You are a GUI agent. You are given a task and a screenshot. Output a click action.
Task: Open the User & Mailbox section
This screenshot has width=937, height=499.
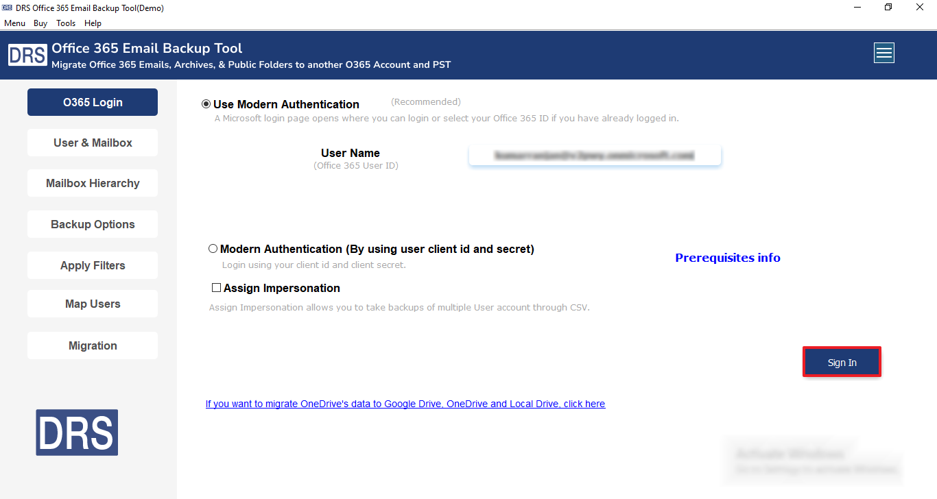pos(92,143)
